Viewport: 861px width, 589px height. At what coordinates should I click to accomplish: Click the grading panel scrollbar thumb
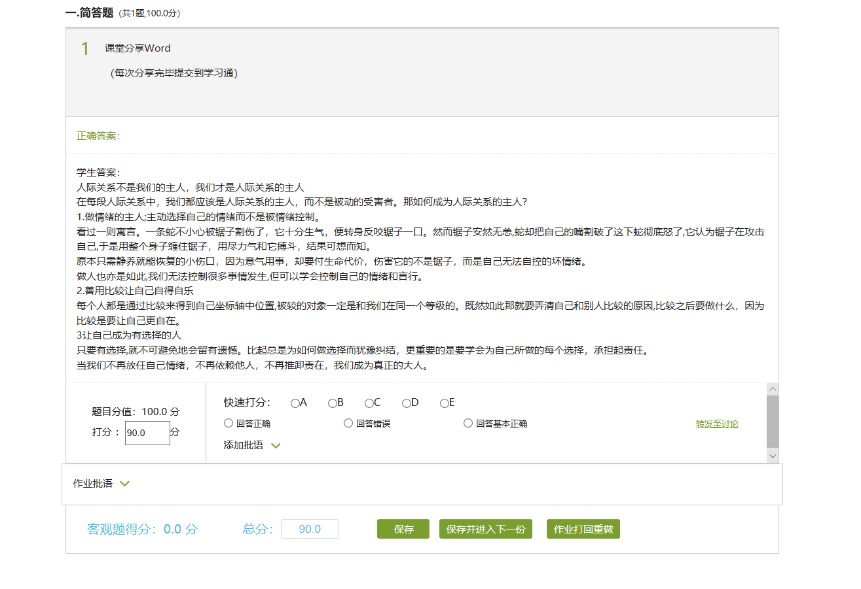point(773,421)
